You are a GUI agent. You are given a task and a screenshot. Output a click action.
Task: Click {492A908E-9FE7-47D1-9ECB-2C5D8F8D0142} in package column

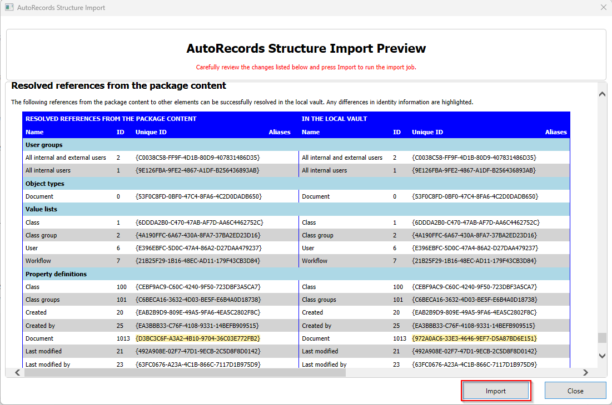[x=198, y=351]
